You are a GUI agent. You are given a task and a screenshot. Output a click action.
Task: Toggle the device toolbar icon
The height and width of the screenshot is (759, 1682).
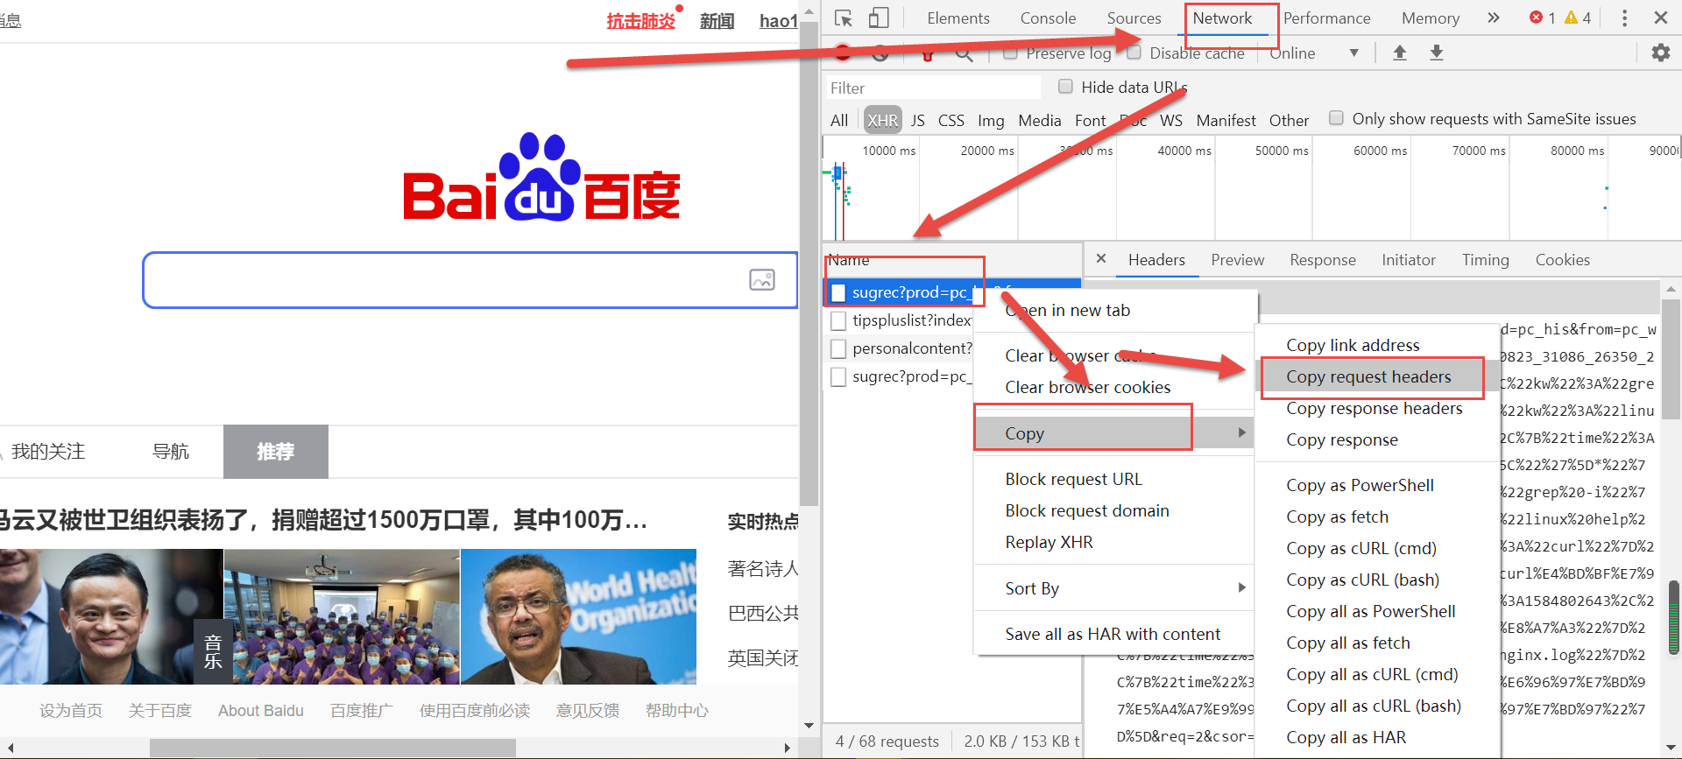879,18
